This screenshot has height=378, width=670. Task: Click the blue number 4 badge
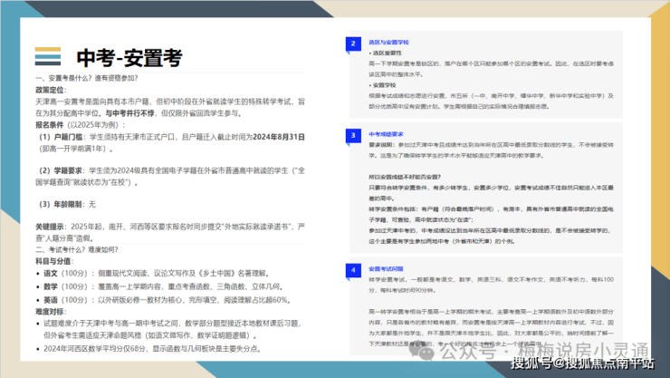351,270
